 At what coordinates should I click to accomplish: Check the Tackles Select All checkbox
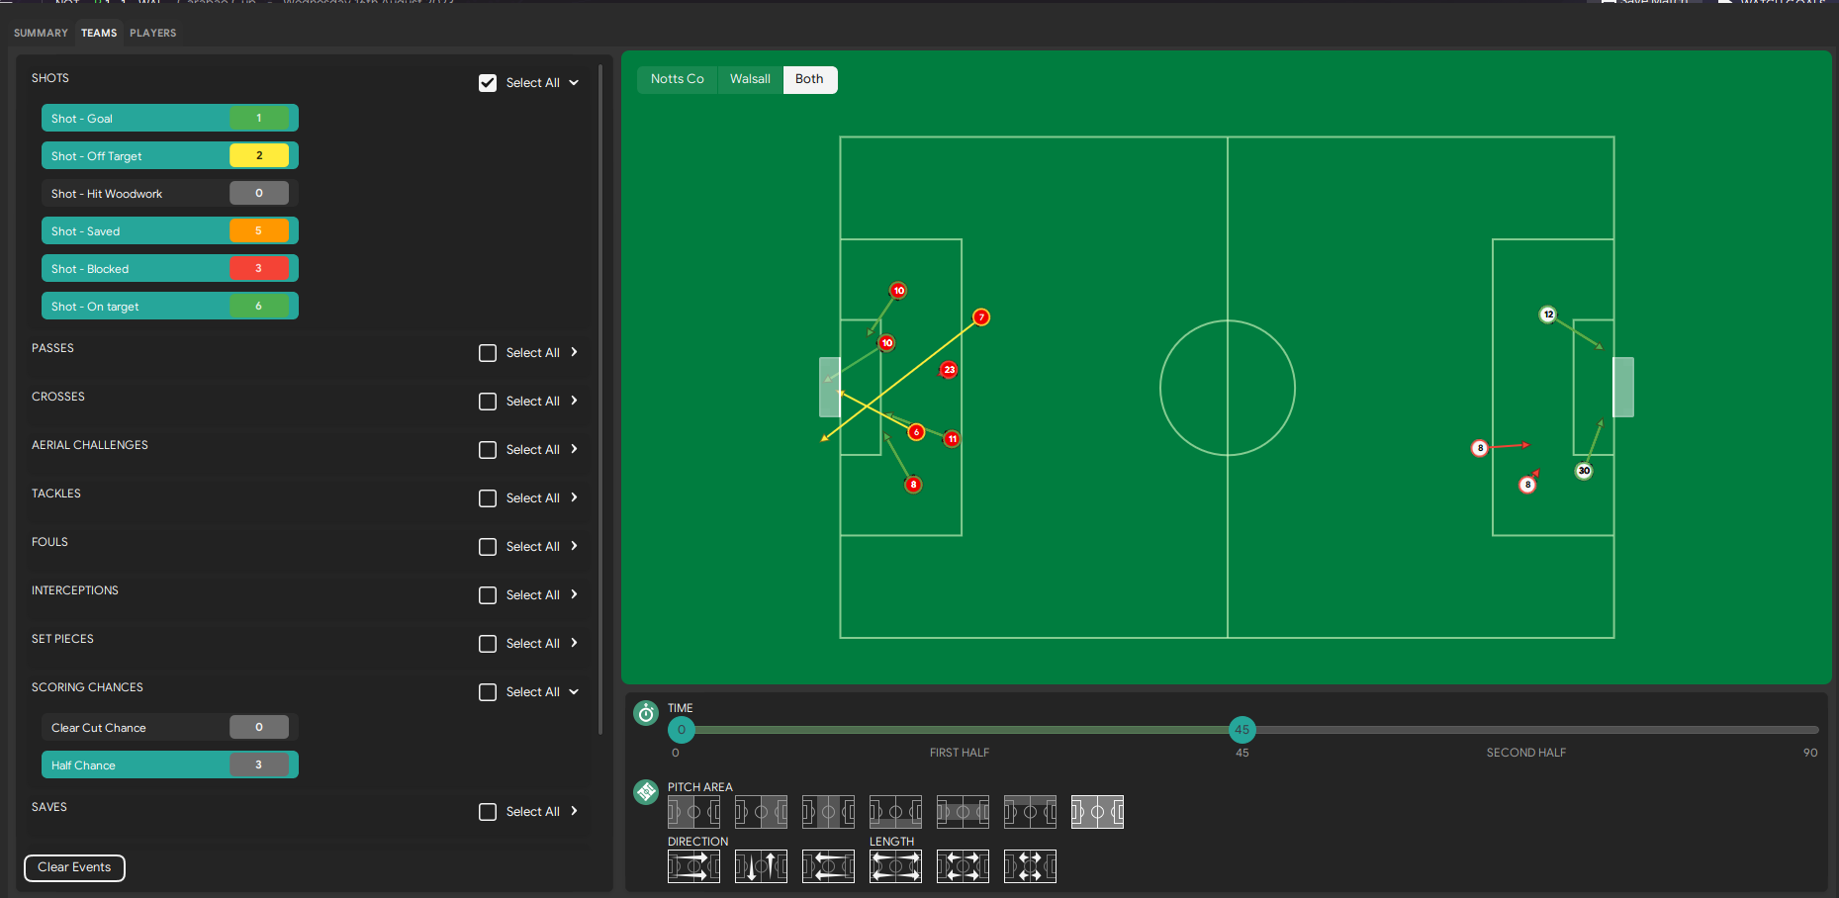pos(488,498)
